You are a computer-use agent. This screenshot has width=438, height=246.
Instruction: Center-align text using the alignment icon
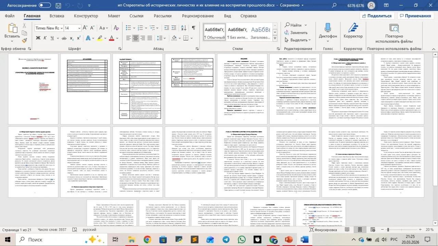[x=136, y=38]
